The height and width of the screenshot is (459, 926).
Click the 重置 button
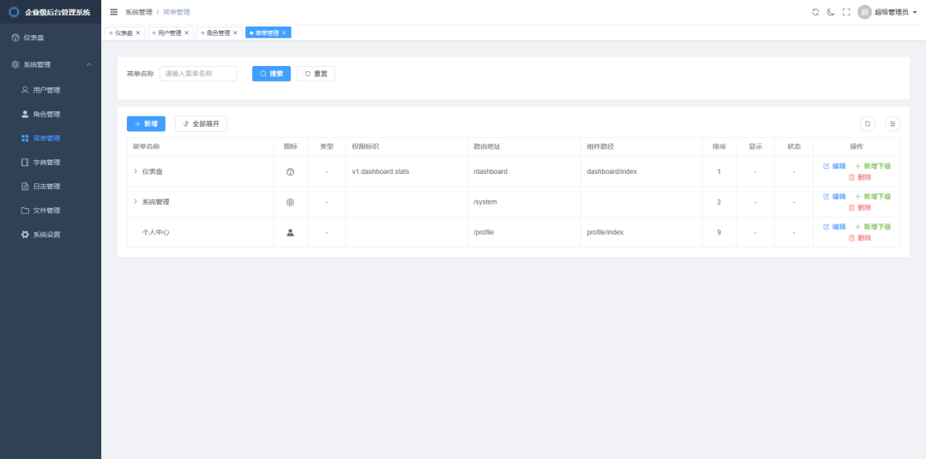pyautogui.click(x=316, y=74)
